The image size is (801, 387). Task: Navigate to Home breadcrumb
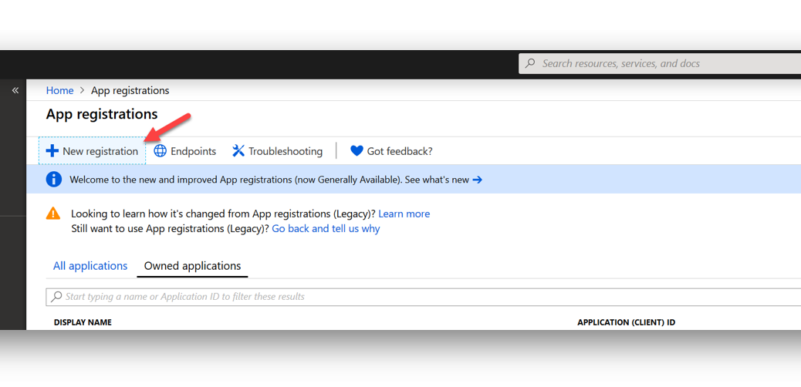pyautogui.click(x=59, y=90)
